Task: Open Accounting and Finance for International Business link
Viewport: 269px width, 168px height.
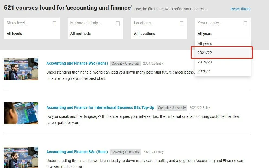Action: click(x=100, y=107)
